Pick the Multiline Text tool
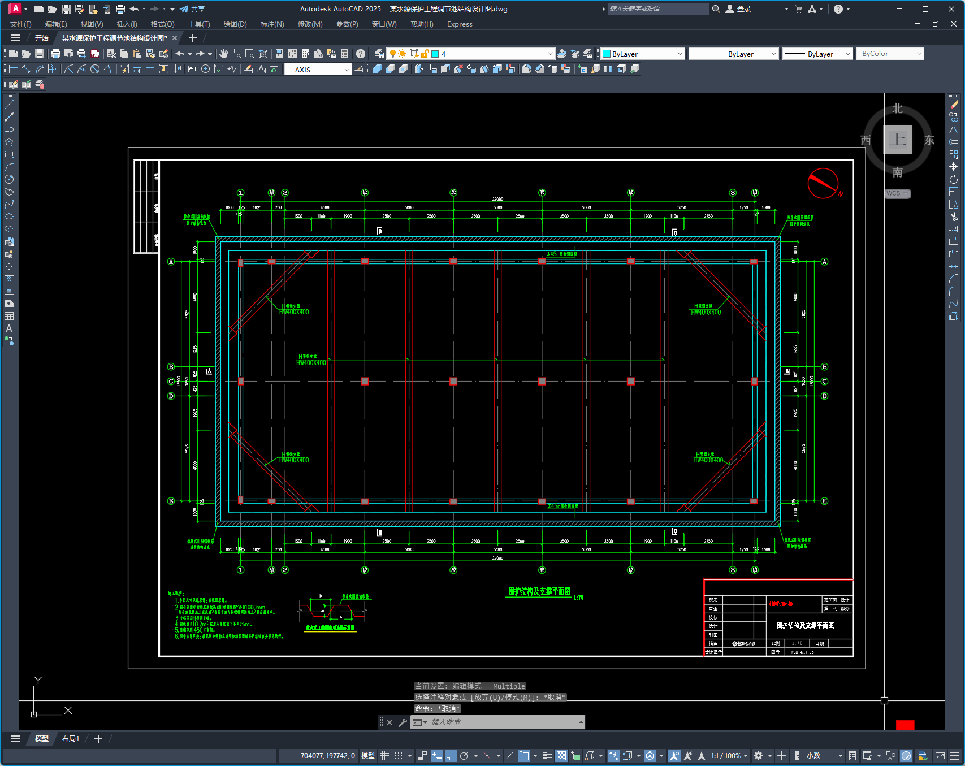 (x=9, y=328)
